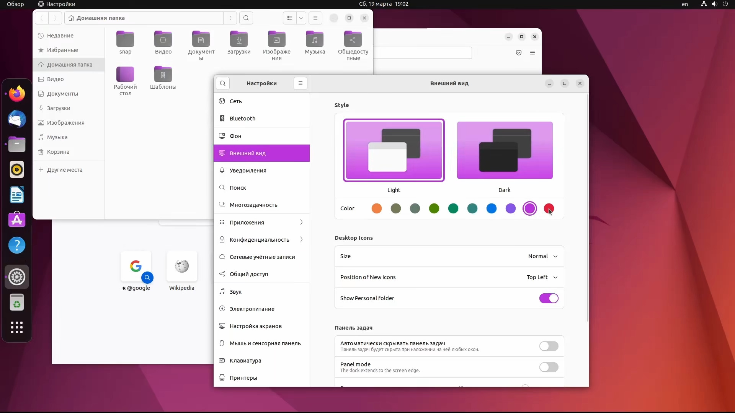Click the Домашняя папка path bar
This screenshot has height=413, width=735.
144,18
